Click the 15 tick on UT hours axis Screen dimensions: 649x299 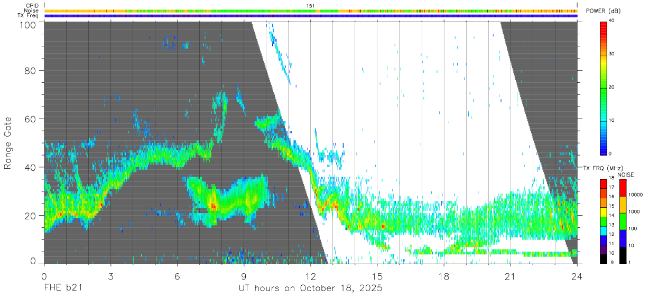377,275
